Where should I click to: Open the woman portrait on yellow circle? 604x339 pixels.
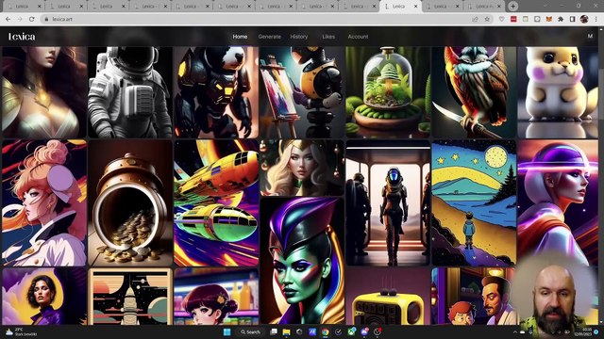44,297
